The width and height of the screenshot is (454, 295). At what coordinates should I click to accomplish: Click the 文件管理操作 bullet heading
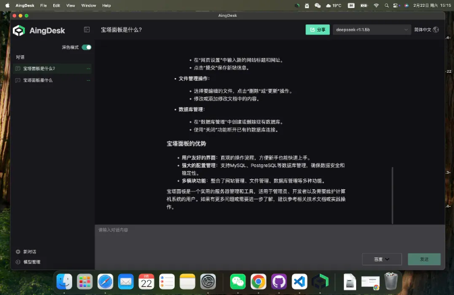[x=194, y=78]
